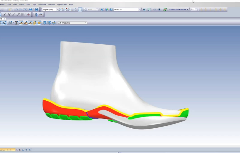Open the Workflow menu

tap(42, 5)
